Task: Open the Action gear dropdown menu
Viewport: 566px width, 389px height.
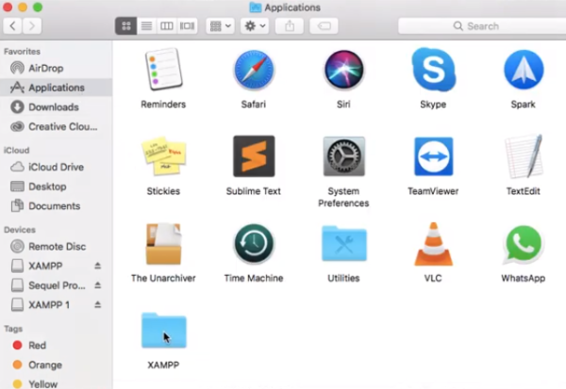Action: click(256, 26)
